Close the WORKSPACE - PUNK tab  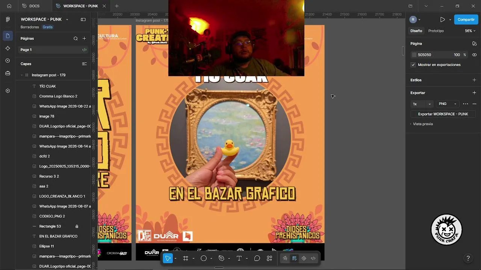104,6
